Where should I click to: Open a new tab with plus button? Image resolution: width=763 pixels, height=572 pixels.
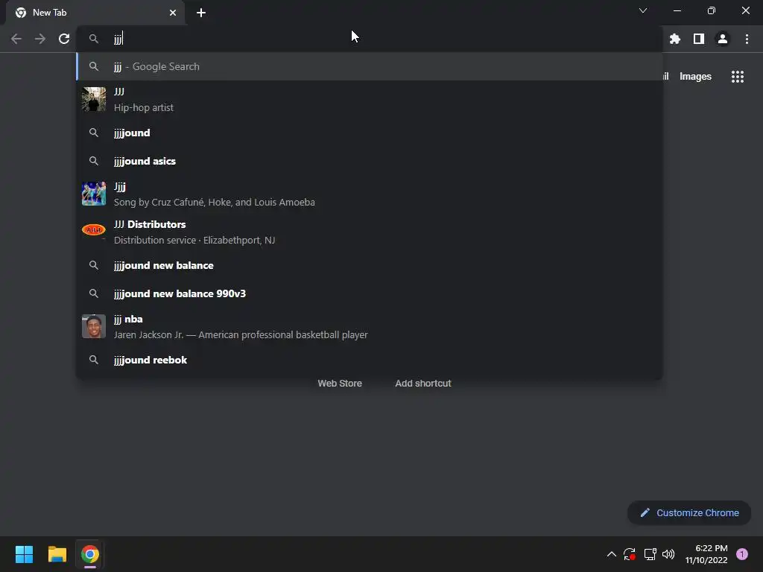coord(201,13)
